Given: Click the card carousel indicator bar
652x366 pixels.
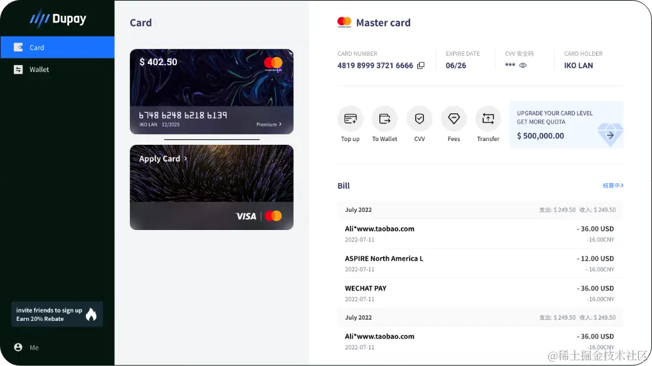Looking at the screenshot, I should (212, 139).
